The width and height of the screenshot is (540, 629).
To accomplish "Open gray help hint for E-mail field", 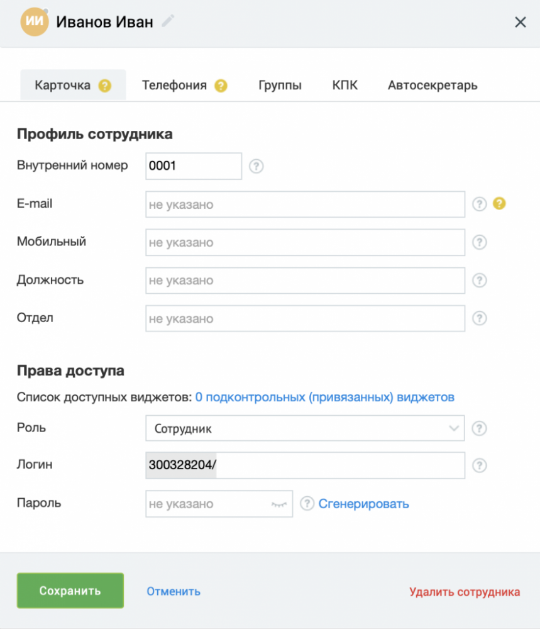I will (x=480, y=204).
